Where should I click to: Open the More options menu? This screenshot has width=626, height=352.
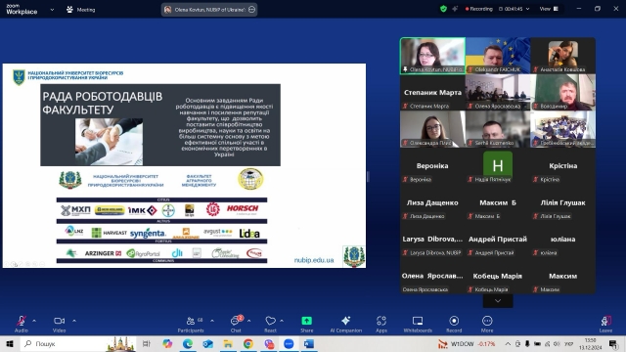point(487,324)
